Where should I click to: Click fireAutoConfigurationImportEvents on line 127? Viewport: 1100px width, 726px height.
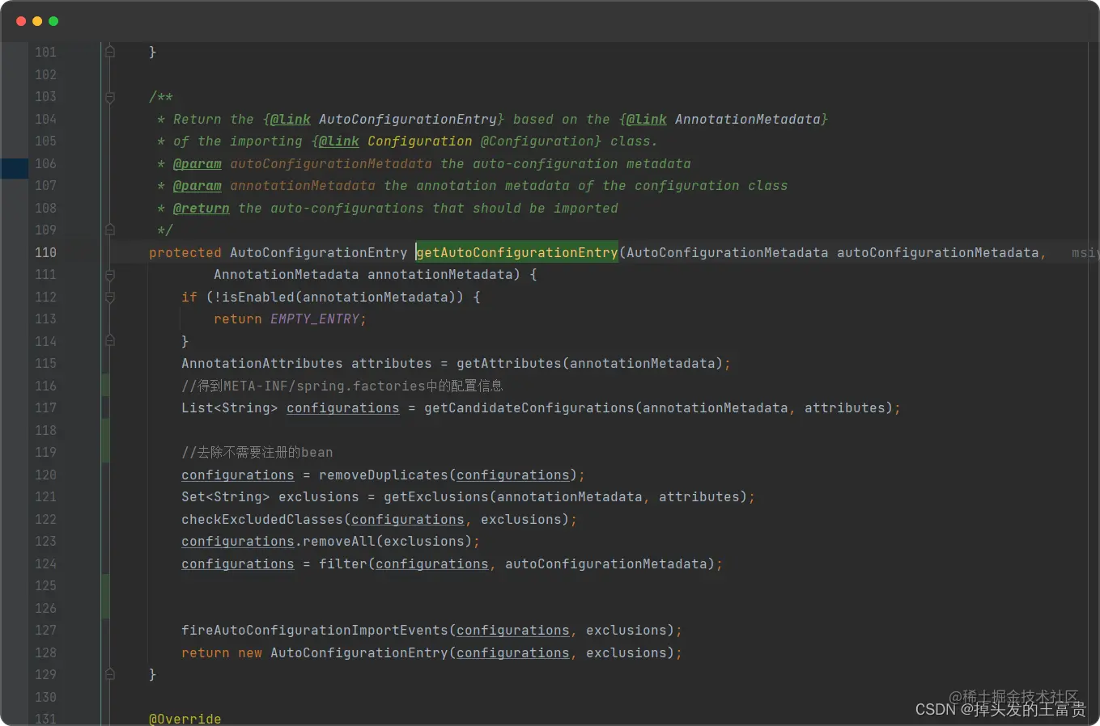pos(315,631)
